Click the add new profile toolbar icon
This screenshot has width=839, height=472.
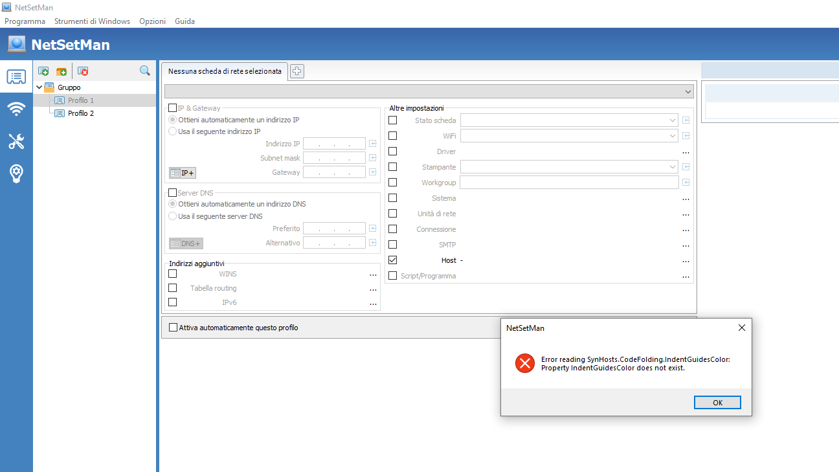(x=43, y=71)
